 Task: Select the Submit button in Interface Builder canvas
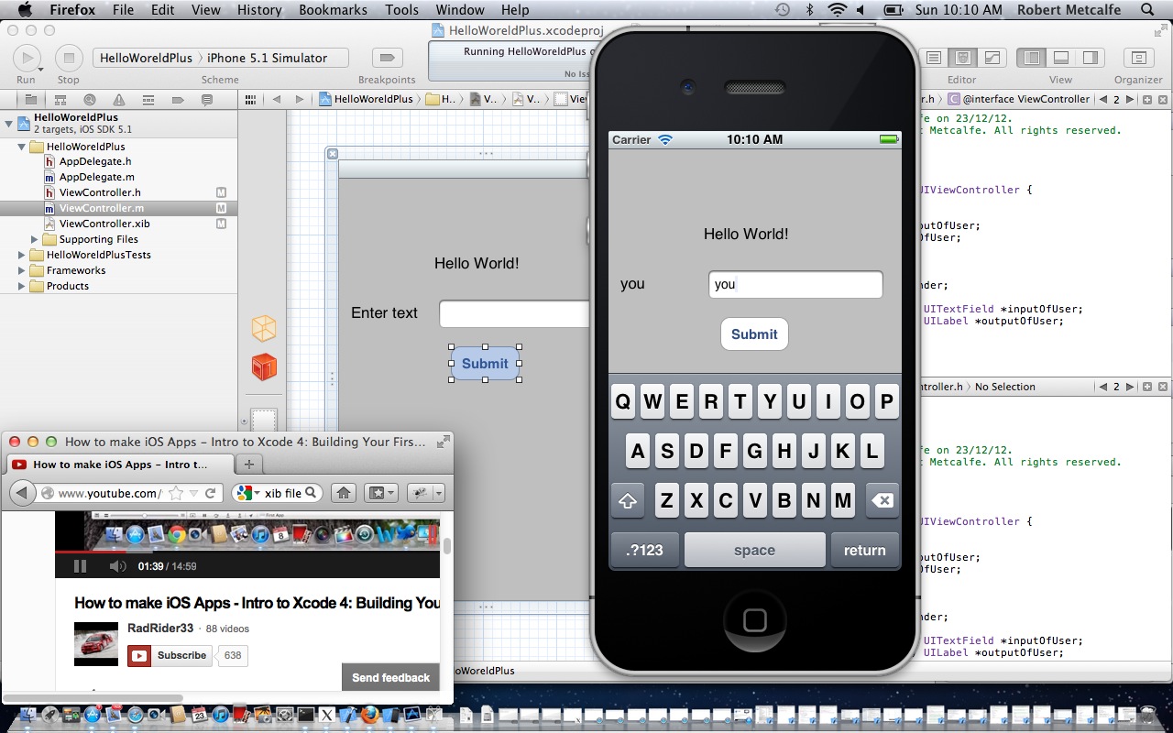coord(485,364)
